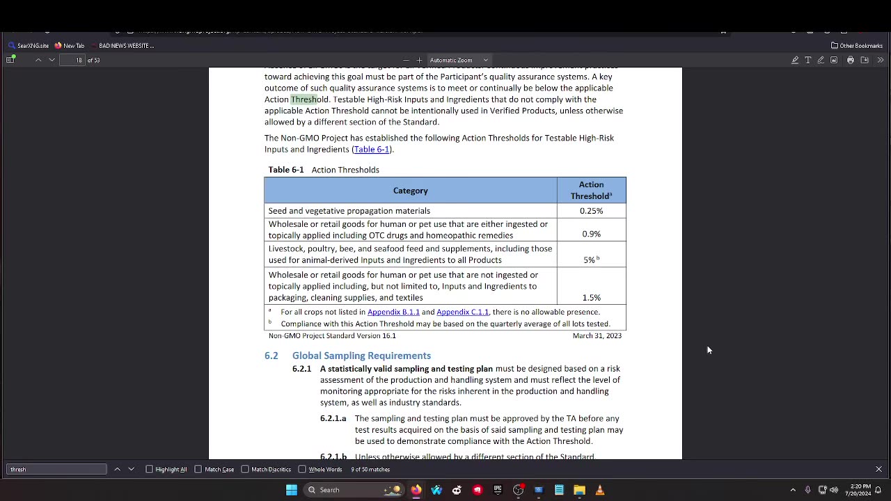The height and width of the screenshot is (501, 891).
Task: Close the find bar
Action: click(x=878, y=469)
